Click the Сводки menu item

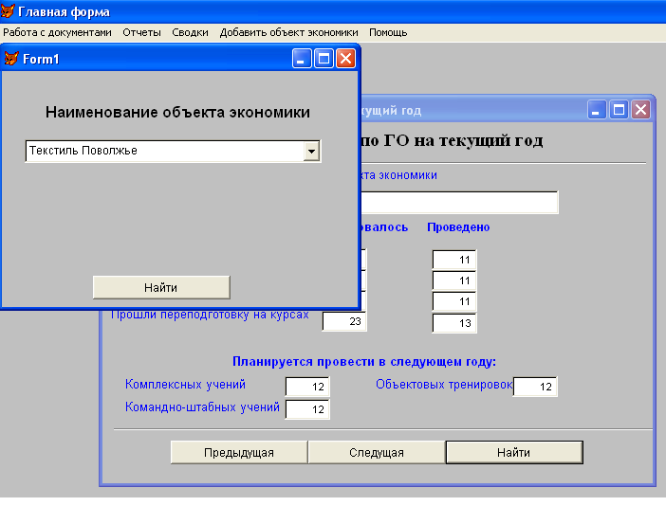tap(191, 32)
